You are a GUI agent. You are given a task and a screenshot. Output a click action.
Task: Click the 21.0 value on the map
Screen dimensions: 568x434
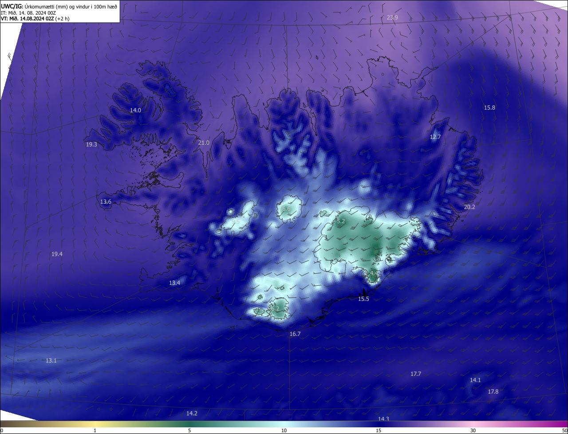(204, 142)
